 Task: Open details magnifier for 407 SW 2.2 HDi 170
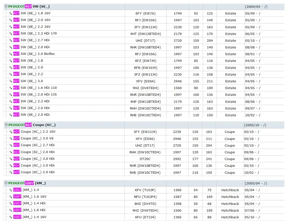11,34
